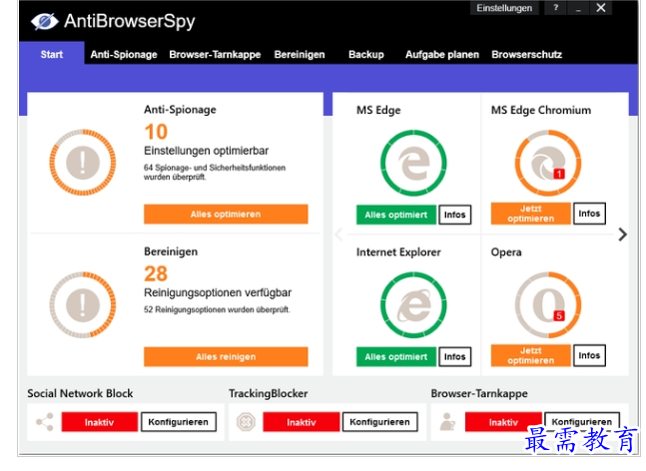Toggle Inaktiv status for Browser-Tarnkappe
The width and height of the screenshot is (646, 471).
[503, 422]
